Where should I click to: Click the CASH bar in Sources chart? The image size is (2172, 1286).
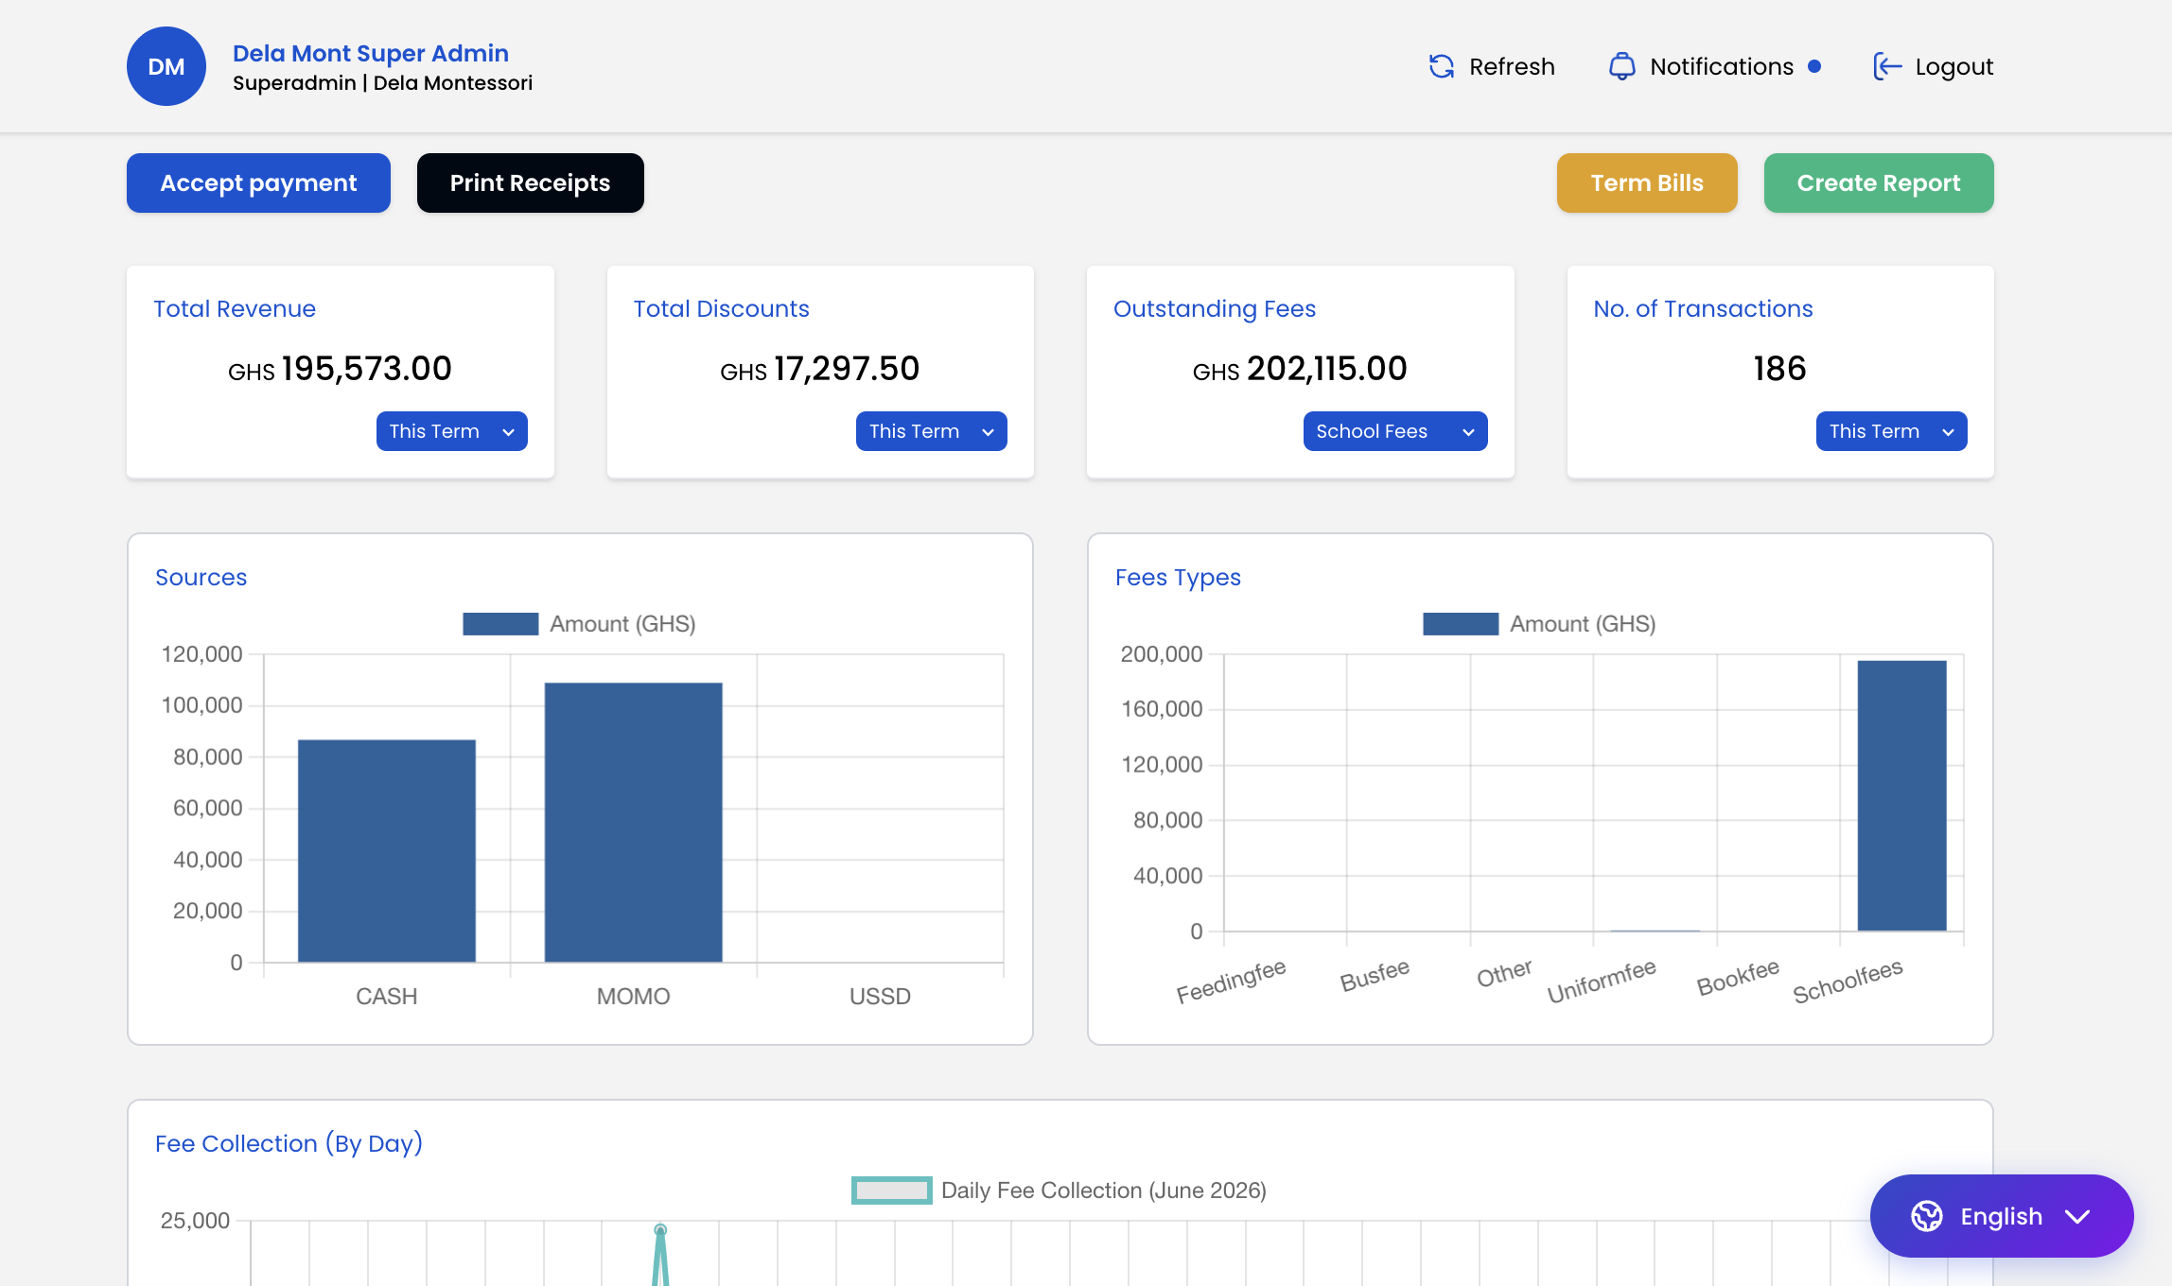click(x=387, y=851)
